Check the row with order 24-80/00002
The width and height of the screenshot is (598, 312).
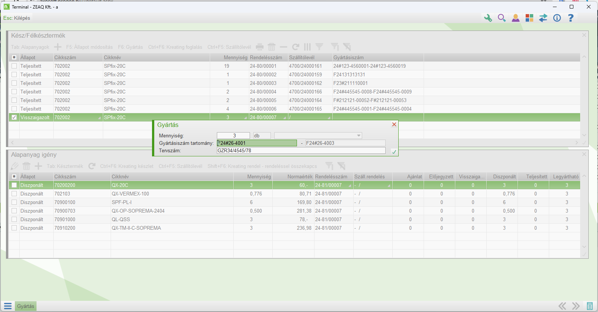click(14, 74)
